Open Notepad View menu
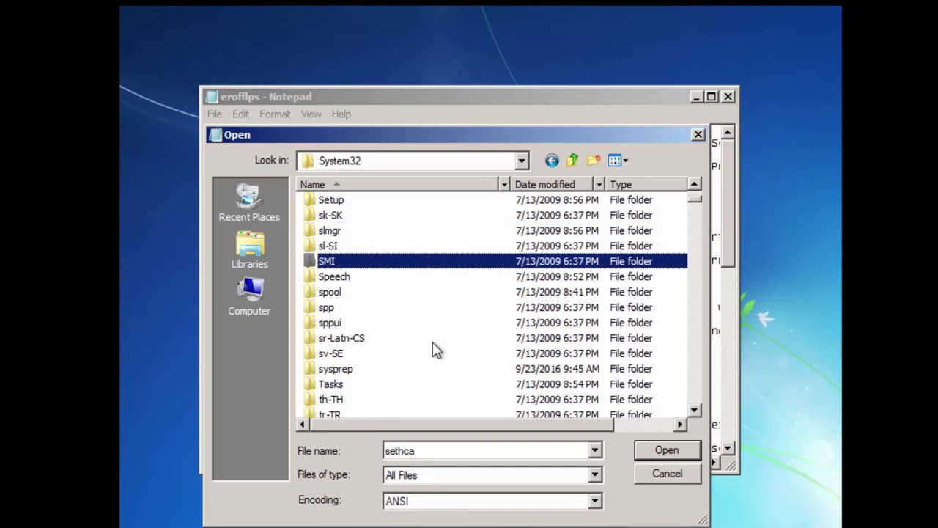Image resolution: width=938 pixels, height=528 pixels. 311,114
